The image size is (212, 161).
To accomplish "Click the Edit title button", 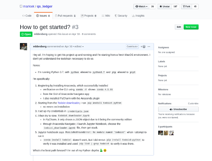I will [179, 27].
